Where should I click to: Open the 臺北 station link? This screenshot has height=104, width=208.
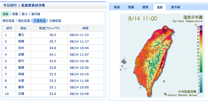click(x=21, y=35)
